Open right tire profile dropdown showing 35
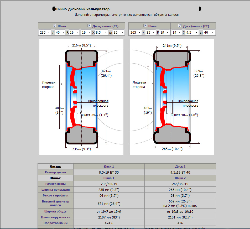The height and width of the screenshot is (229, 250). point(150,32)
